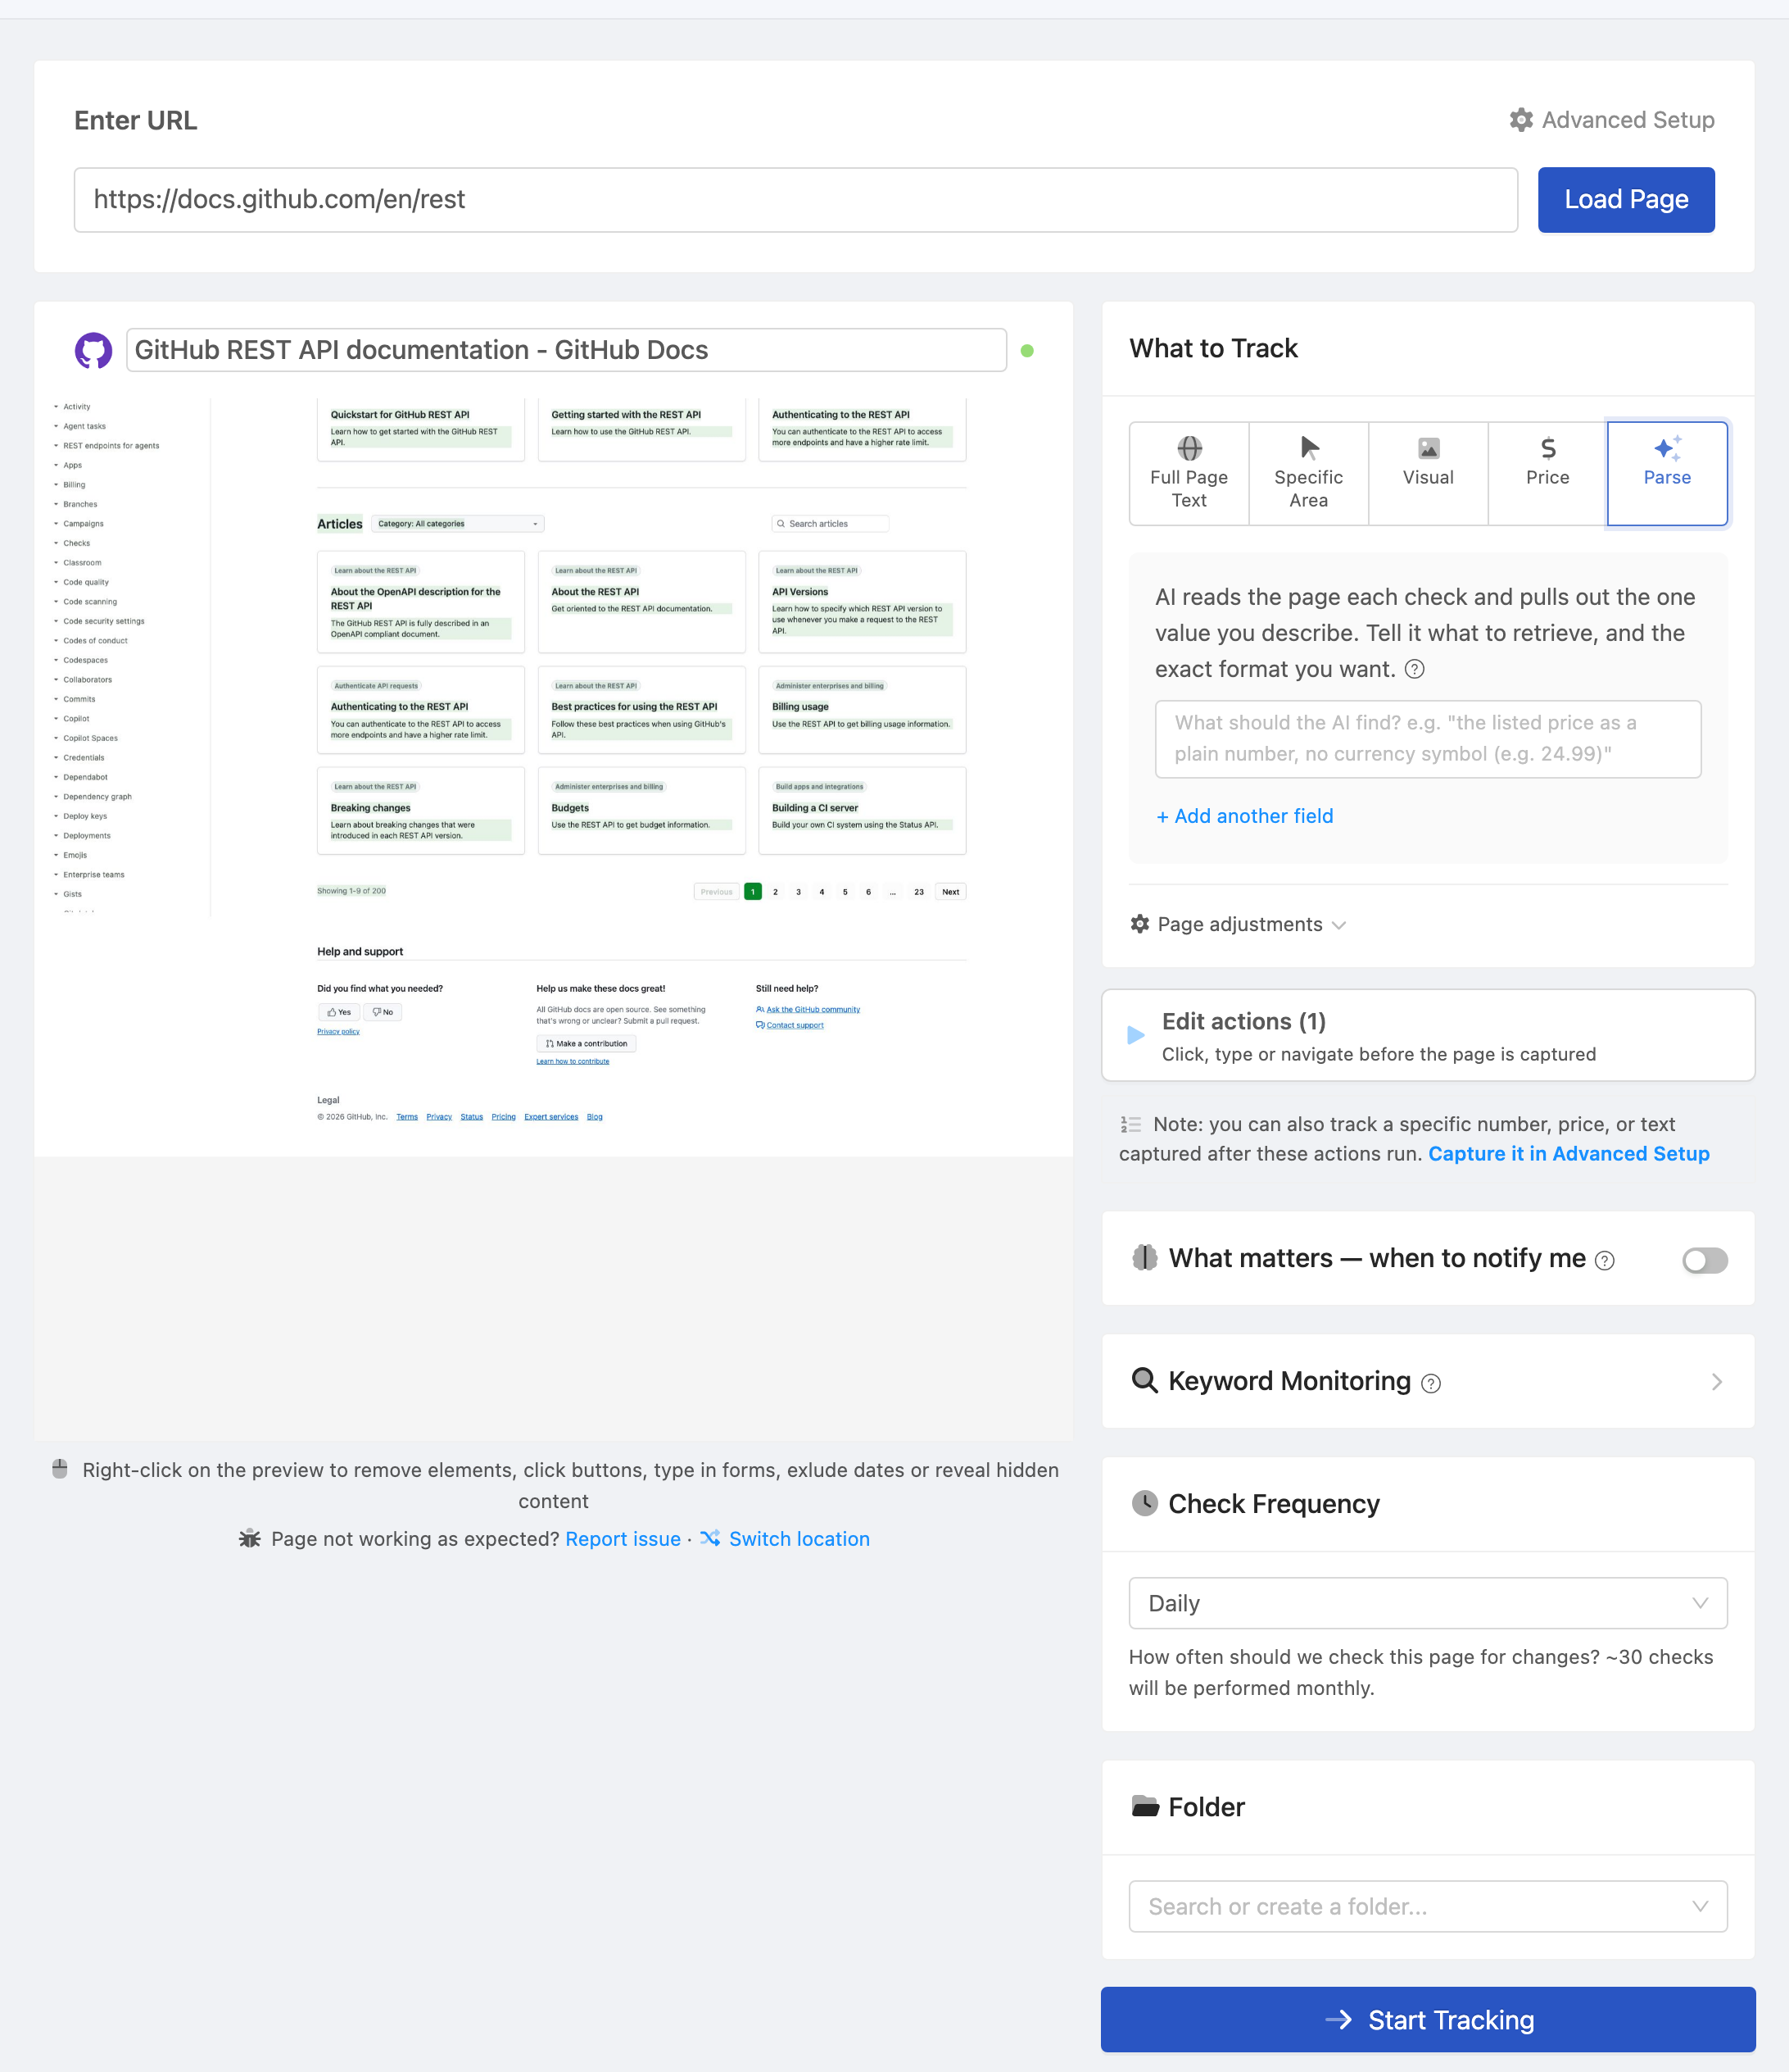Switch to the Parse tab

click(1667, 473)
